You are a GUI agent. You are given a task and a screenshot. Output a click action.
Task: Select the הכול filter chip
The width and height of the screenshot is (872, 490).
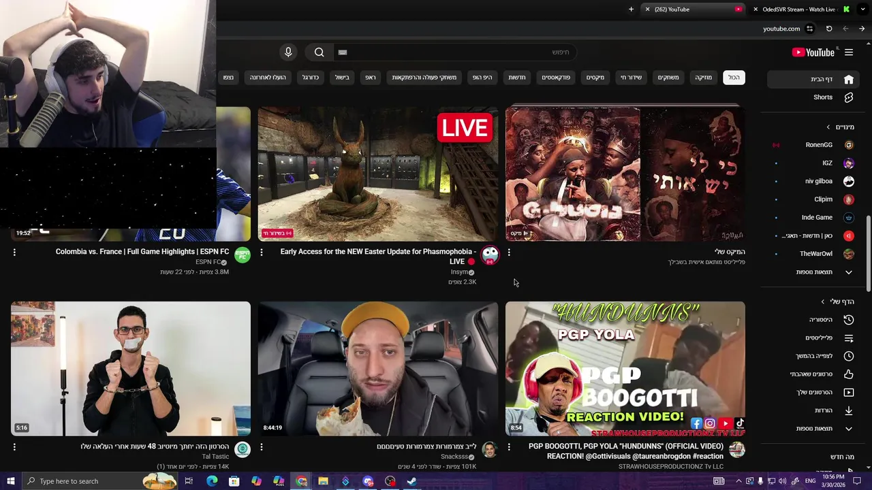click(x=734, y=78)
